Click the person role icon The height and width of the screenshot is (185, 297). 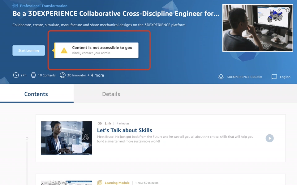62,75
